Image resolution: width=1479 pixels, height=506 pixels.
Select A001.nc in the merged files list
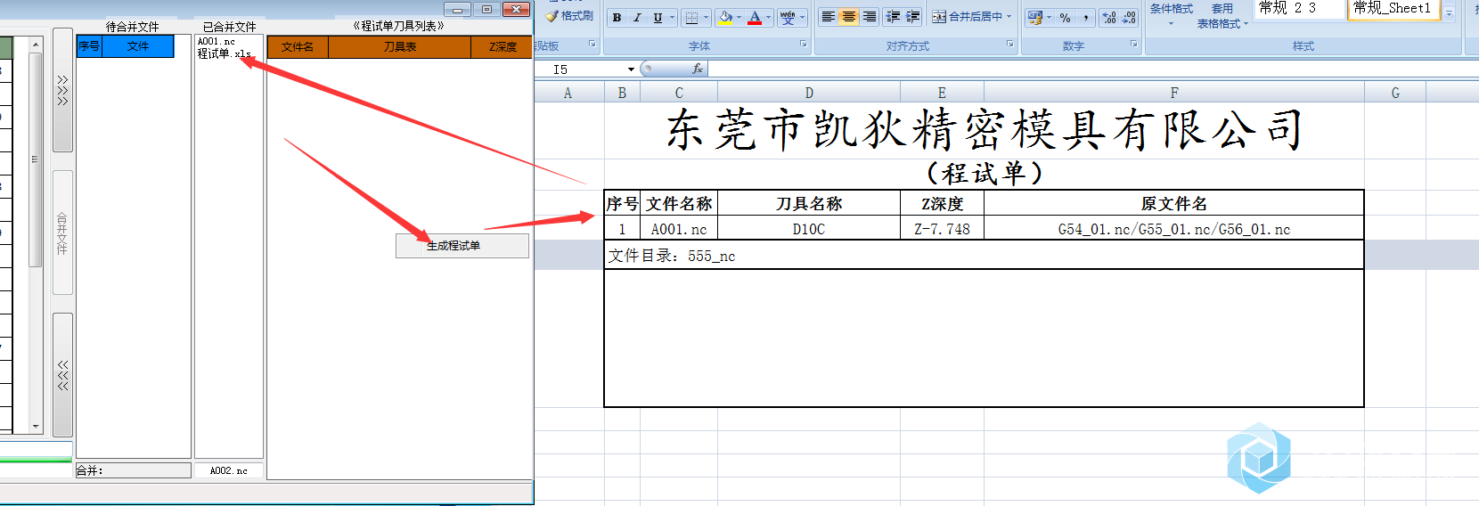tap(217, 42)
